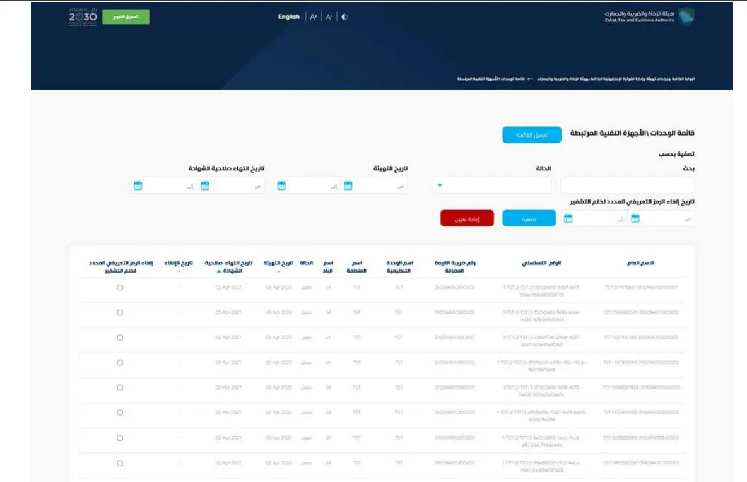The height and width of the screenshot is (482, 747).
Task: Click the red إعادة تعيين reset button
Action: click(x=467, y=218)
